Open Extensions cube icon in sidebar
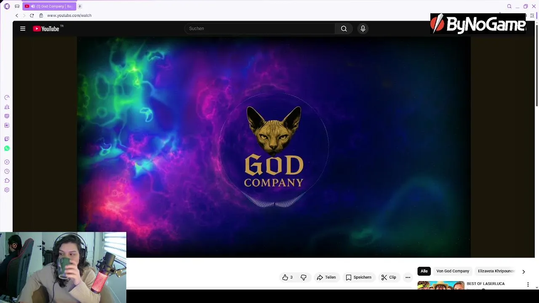Viewport: 539px width, 303px height. pos(7,181)
